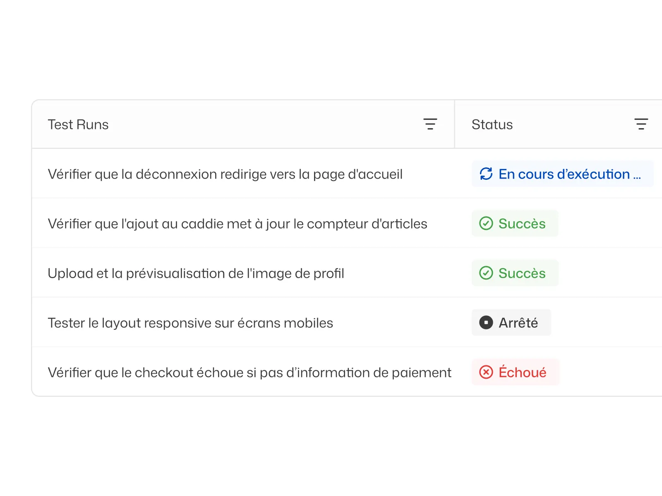
Task: Select the responsive mobile layout test row
Action: (191, 323)
